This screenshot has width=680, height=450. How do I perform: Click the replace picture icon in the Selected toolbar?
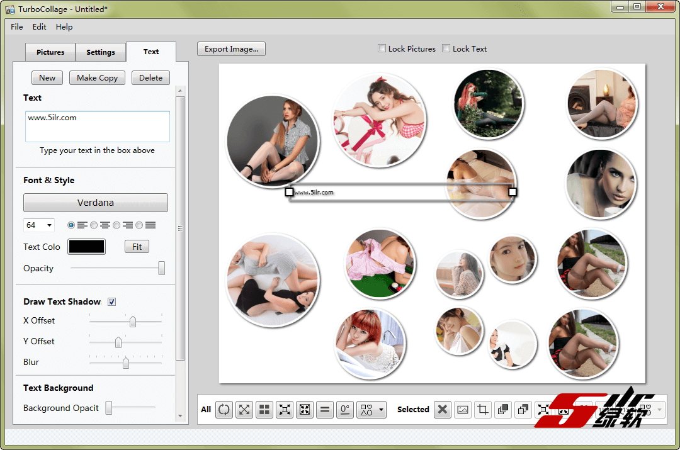(463, 410)
